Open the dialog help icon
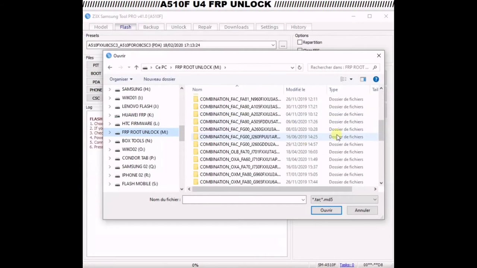This screenshot has height=268, width=477. (x=376, y=79)
